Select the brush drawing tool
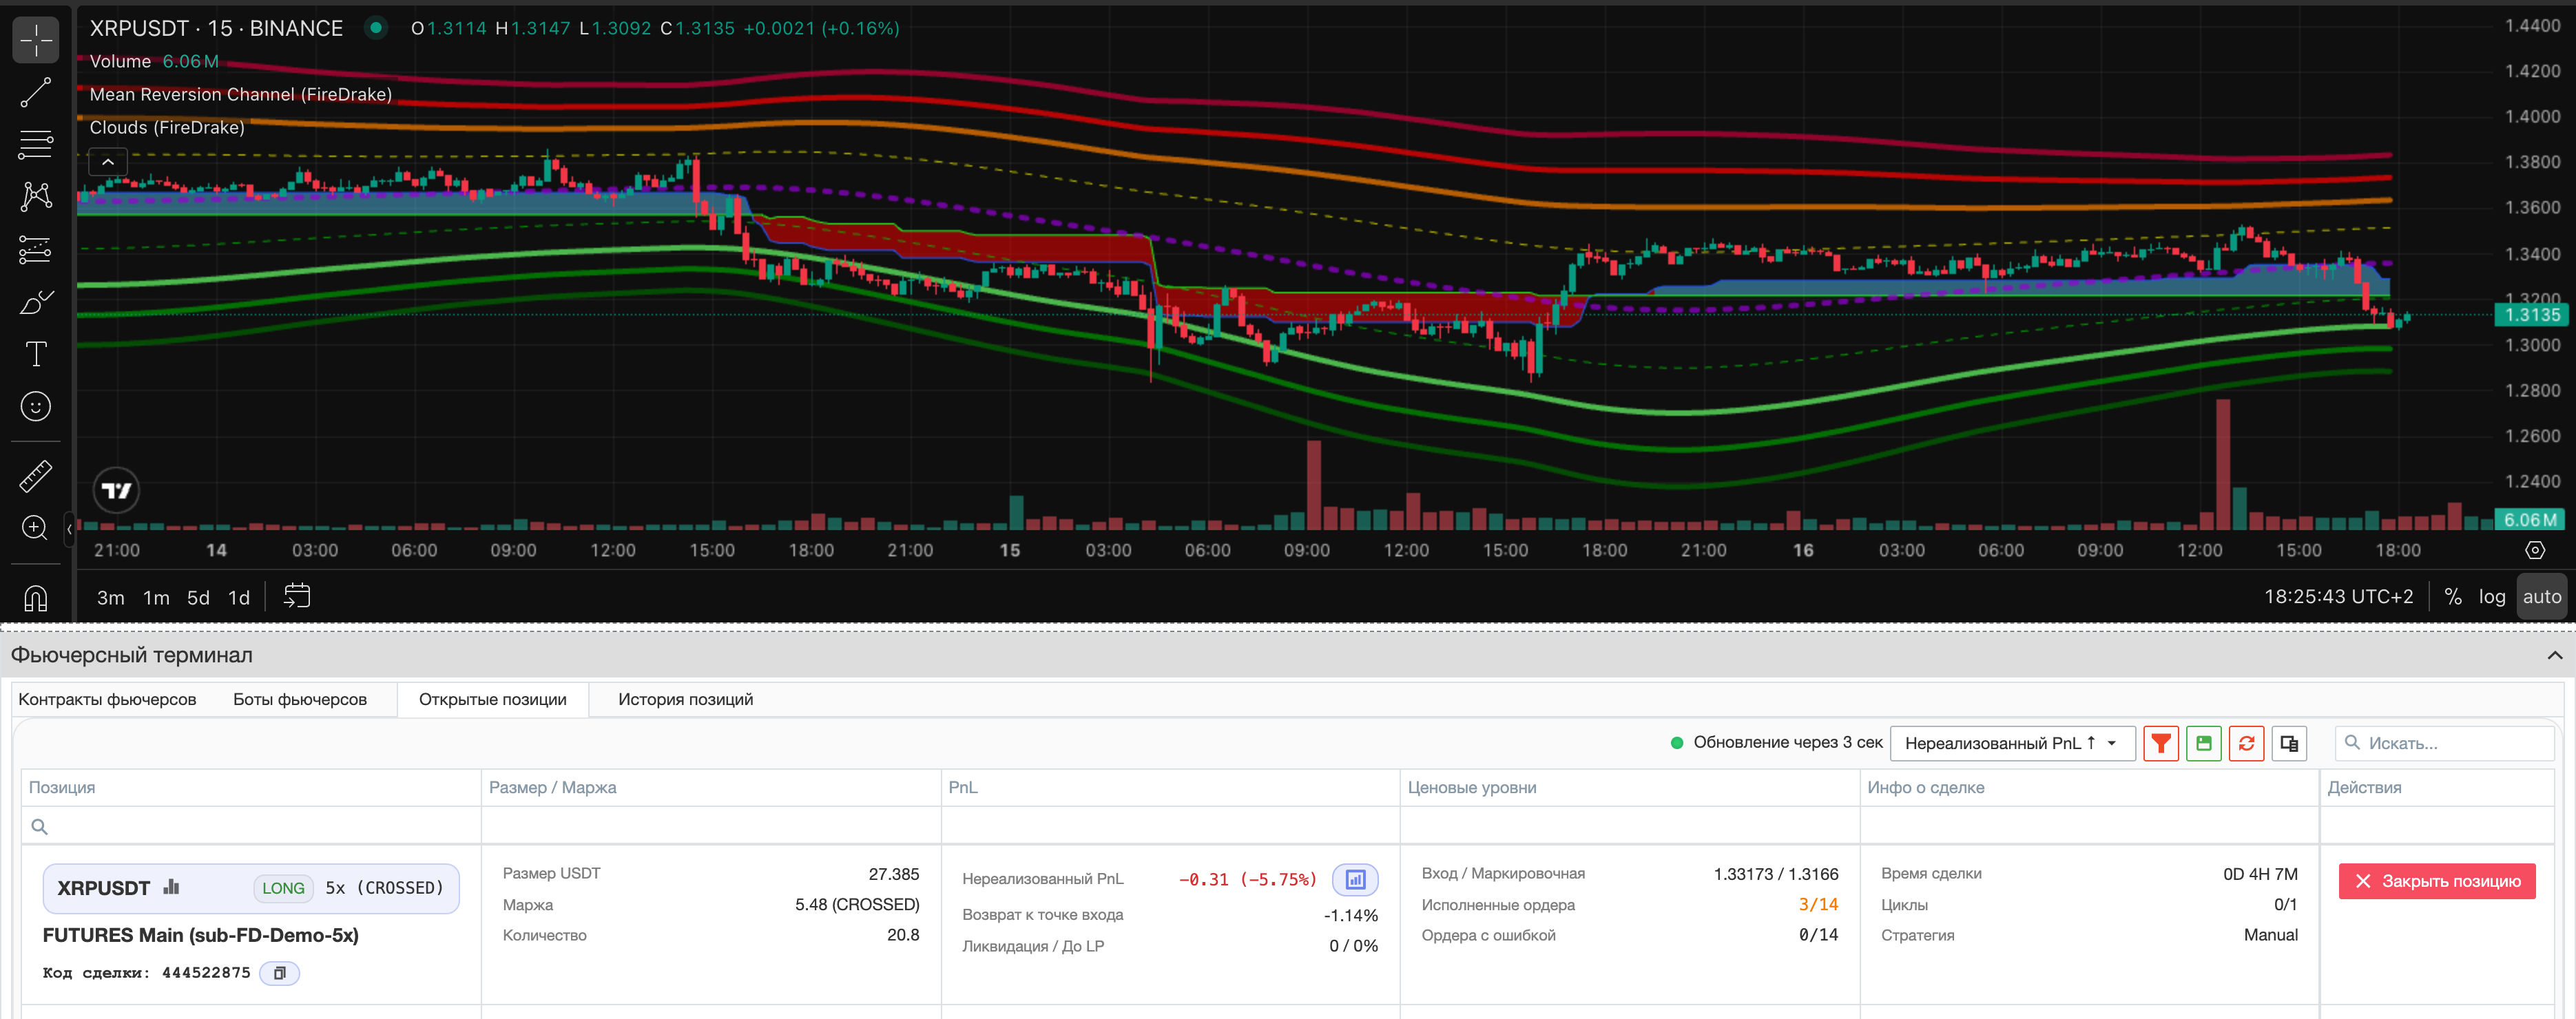Screen dimensions: 2576x1019 (36, 302)
